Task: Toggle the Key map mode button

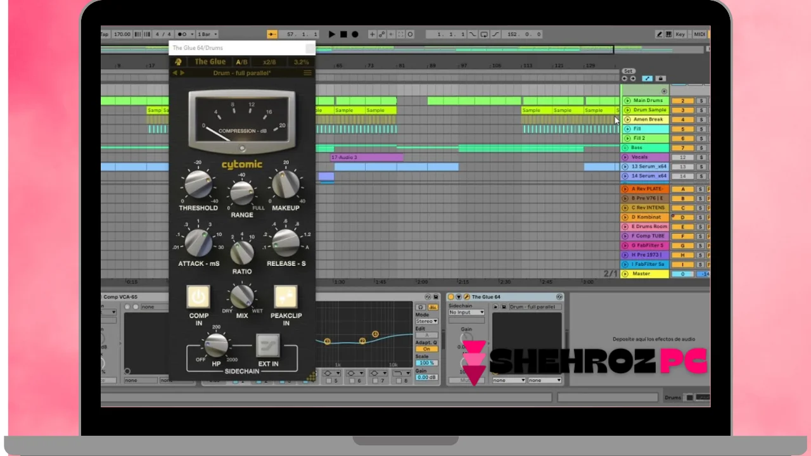Action: point(680,34)
